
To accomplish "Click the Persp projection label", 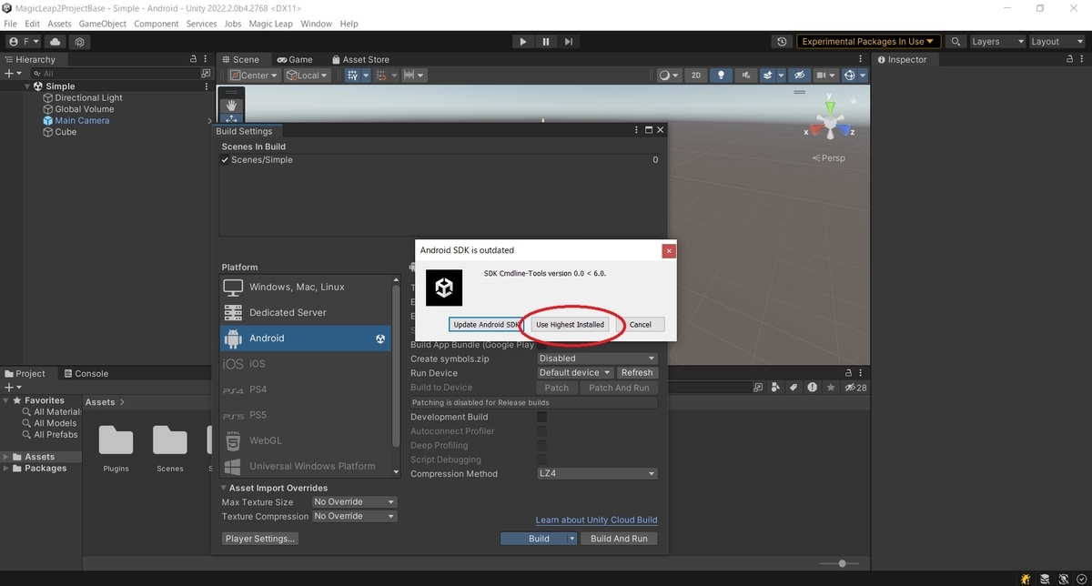I will click(828, 157).
